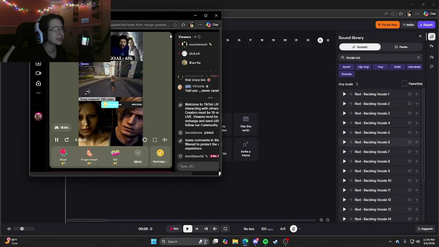Add Red - Backing Vocals 7 to project

[417, 152]
